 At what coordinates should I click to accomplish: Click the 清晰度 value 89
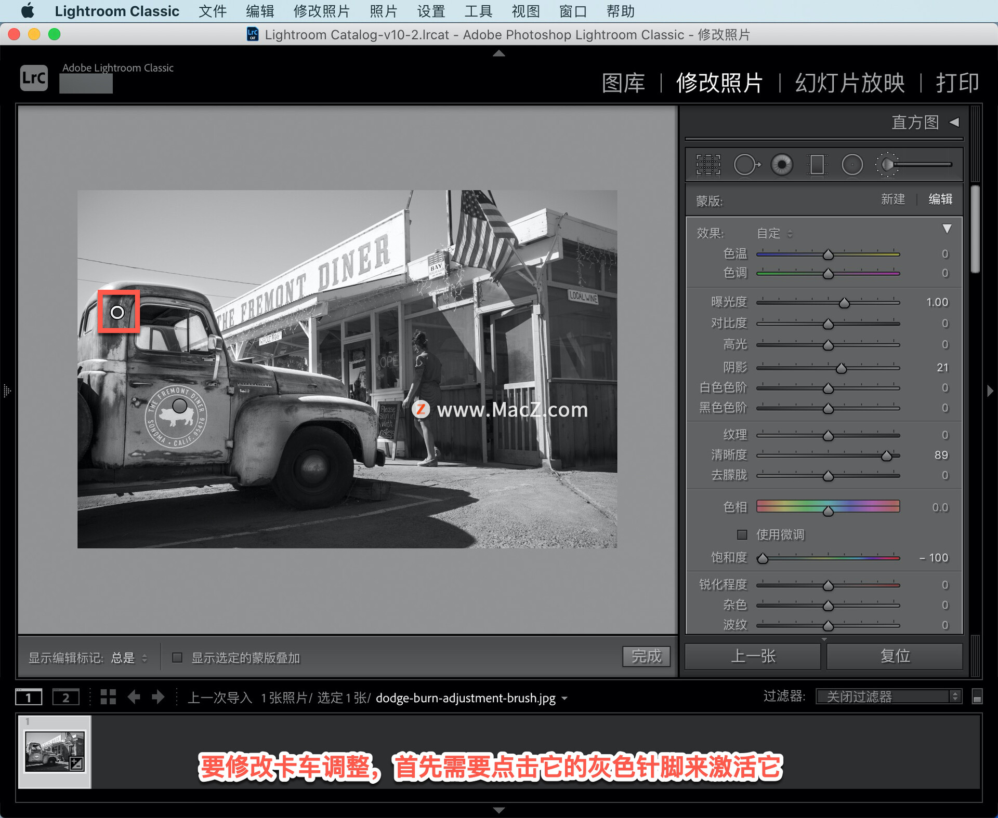pos(941,455)
